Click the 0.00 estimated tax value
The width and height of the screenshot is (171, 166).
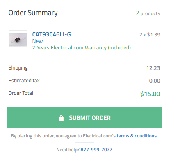point(155,81)
